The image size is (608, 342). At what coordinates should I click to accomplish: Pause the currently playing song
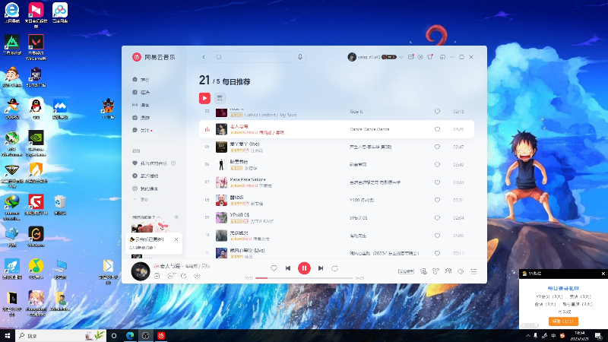coord(304,268)
